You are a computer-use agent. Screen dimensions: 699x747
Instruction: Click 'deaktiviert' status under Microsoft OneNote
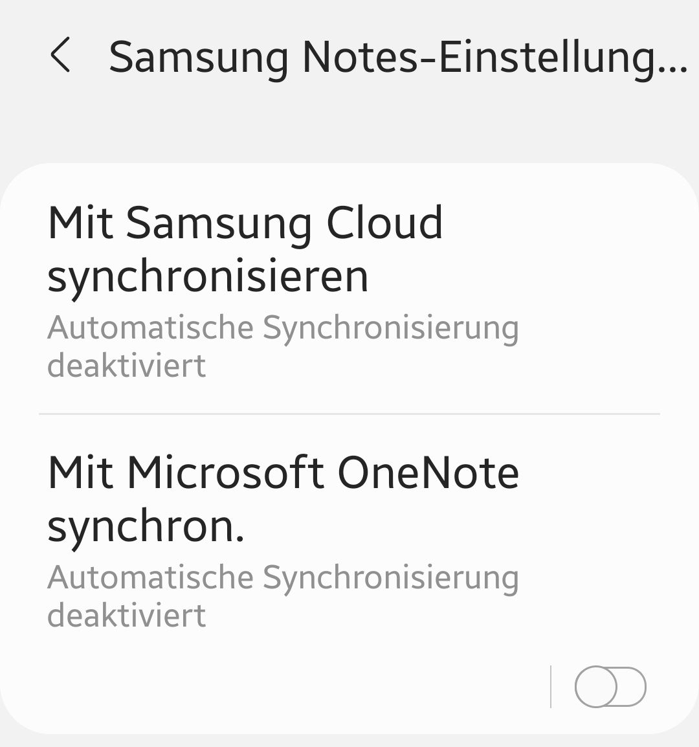coord(127,615)
